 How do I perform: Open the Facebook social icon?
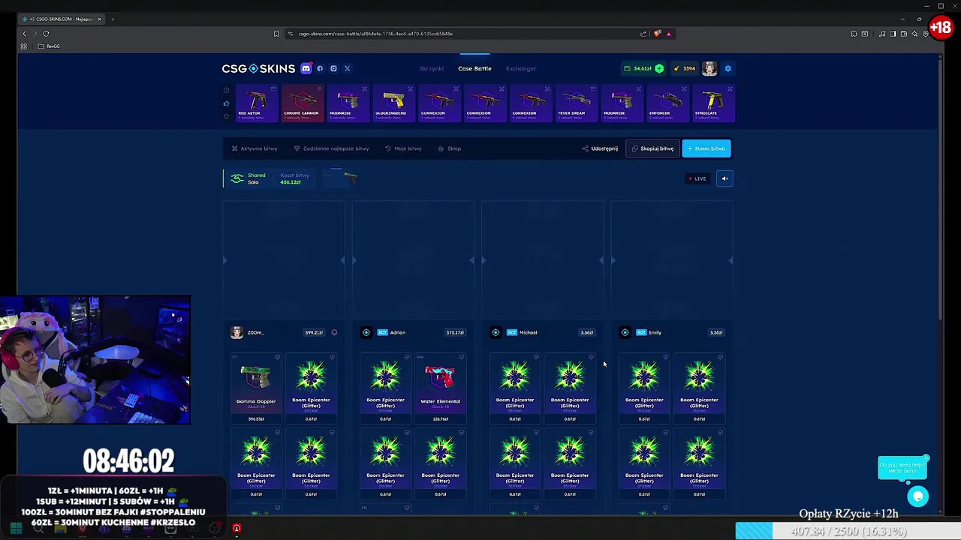[x=320, y=68]
